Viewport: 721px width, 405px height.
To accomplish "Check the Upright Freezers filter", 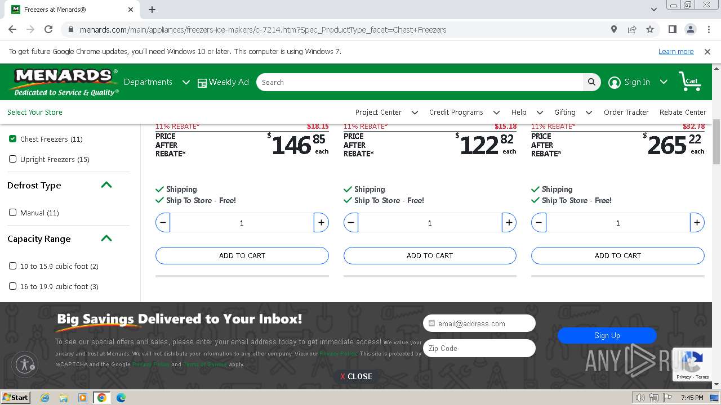I will (12, 159).
